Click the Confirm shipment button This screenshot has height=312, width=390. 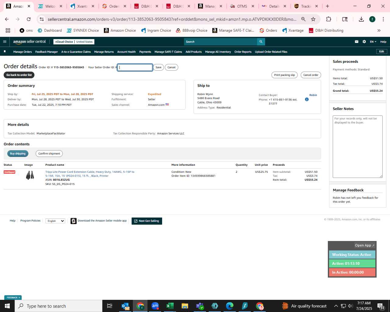click(x=49, y=154)
